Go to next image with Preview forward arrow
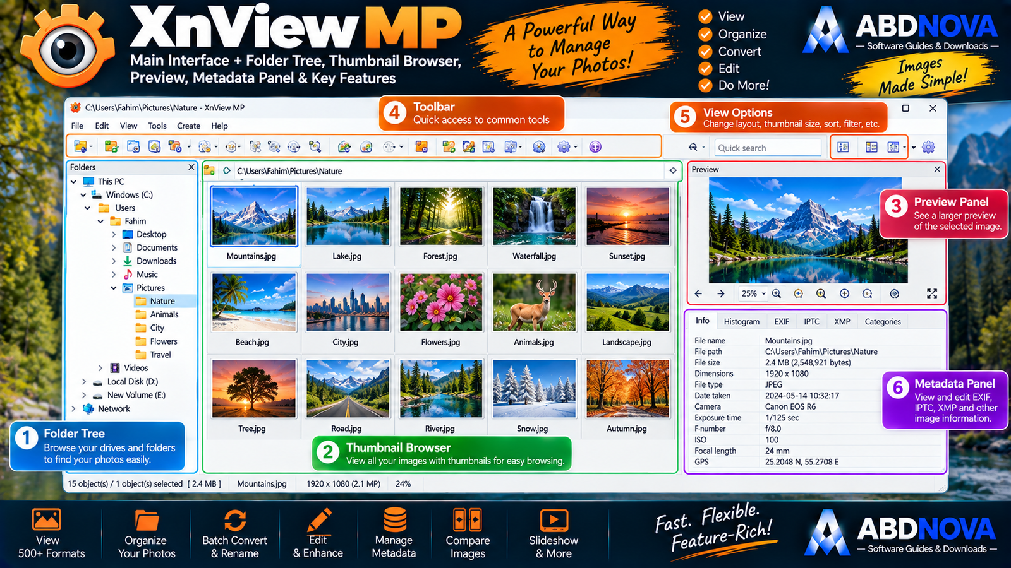Screen dimensions: 1011x568 point(721,293)
